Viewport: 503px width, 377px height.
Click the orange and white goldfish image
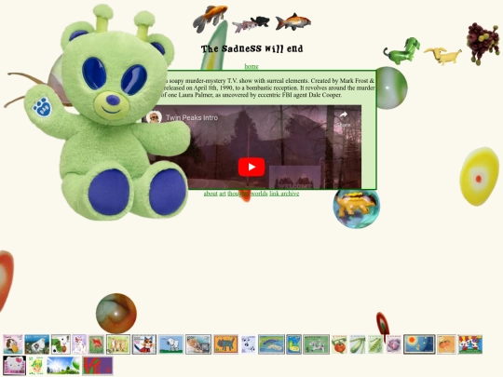[210, 19]
